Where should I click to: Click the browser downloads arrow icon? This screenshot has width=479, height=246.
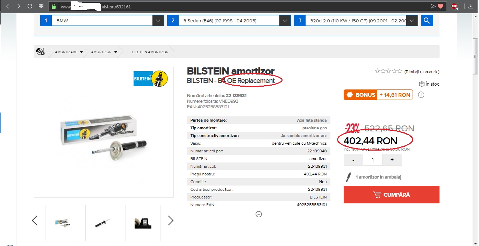(471, 6)
